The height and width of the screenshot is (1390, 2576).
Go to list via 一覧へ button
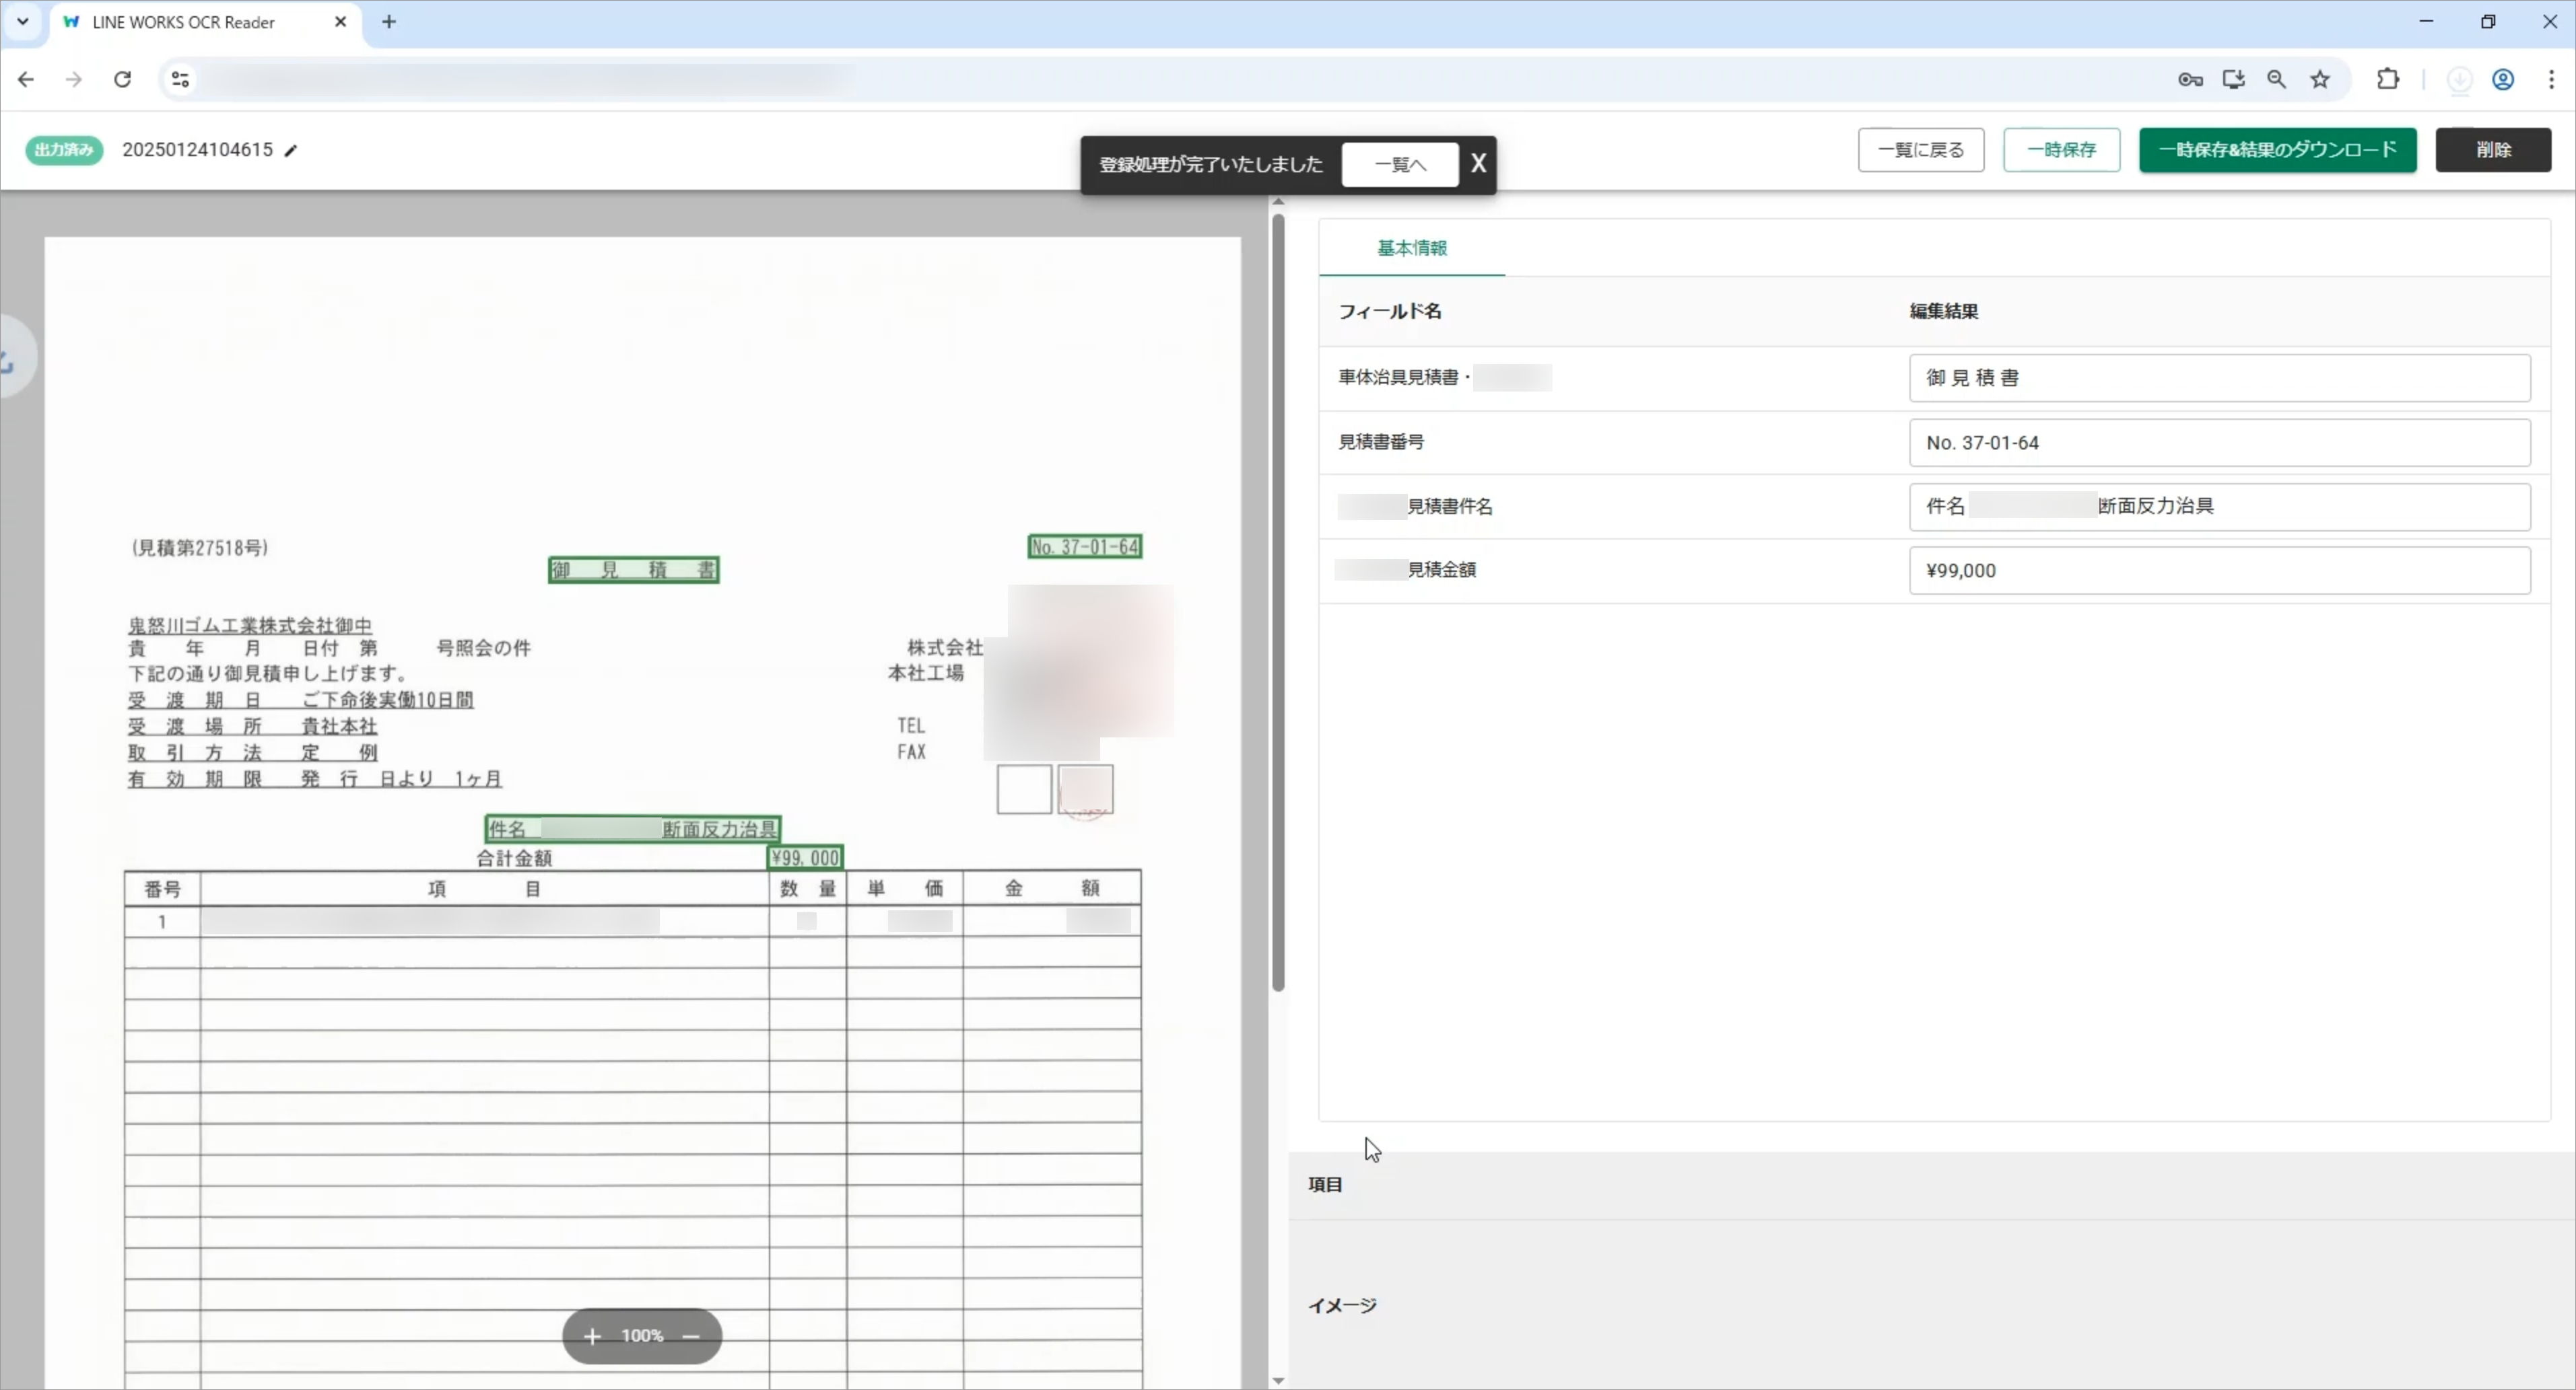(1399, 164)
